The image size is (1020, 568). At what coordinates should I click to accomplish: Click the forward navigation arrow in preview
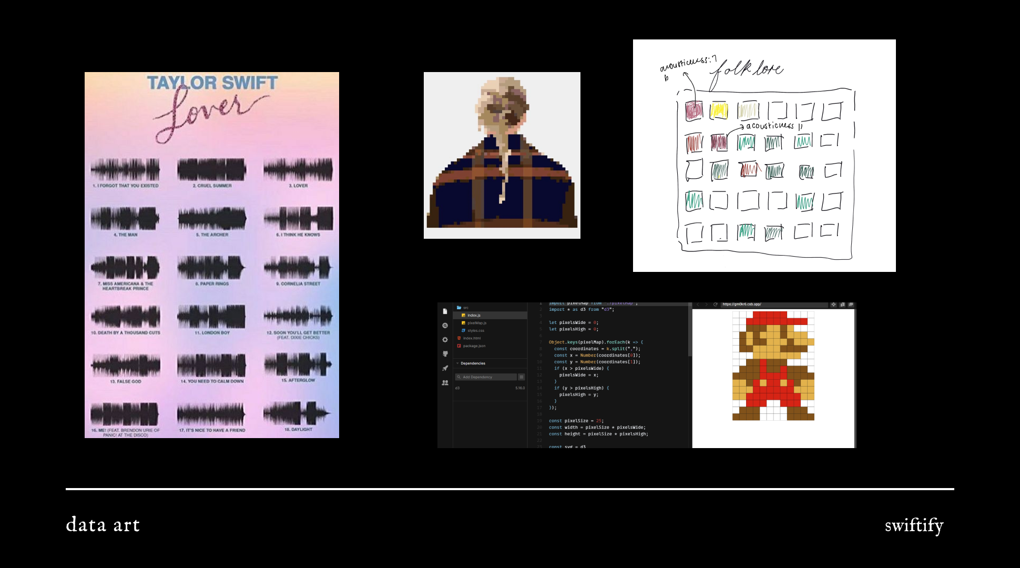click(x=706, y=305)
